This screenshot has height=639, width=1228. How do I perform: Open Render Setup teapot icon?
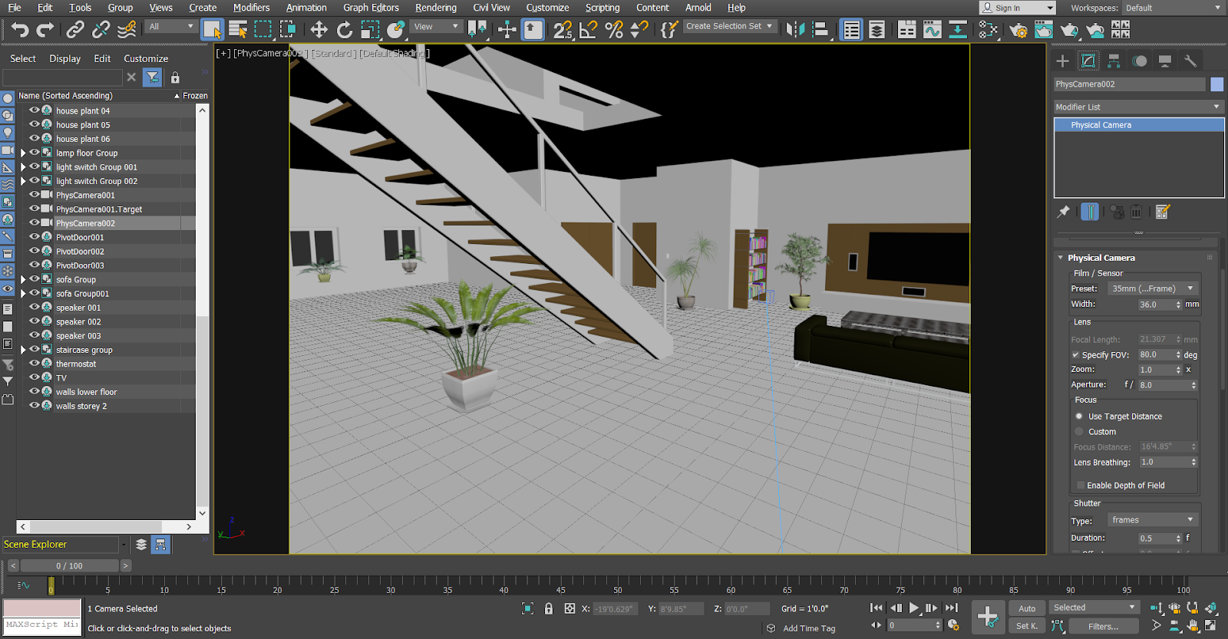pos(1018,30)
